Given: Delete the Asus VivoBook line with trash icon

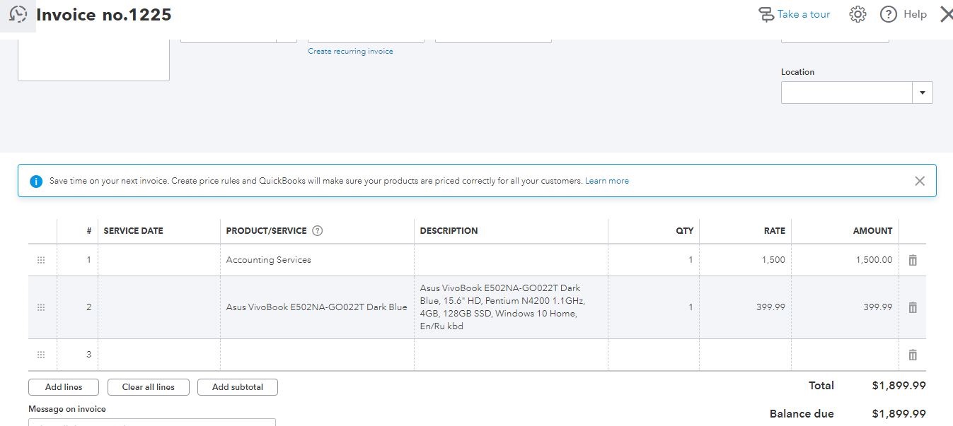Looking at the screenshot, I should 913,307.
